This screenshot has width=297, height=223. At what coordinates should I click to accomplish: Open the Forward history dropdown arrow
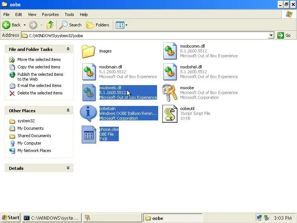(x=41, y=25)
